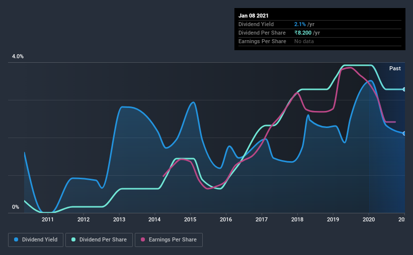This screenshot has height=255, width=413.
Task: Click the 'Past' label on chart
Action: 395,68
